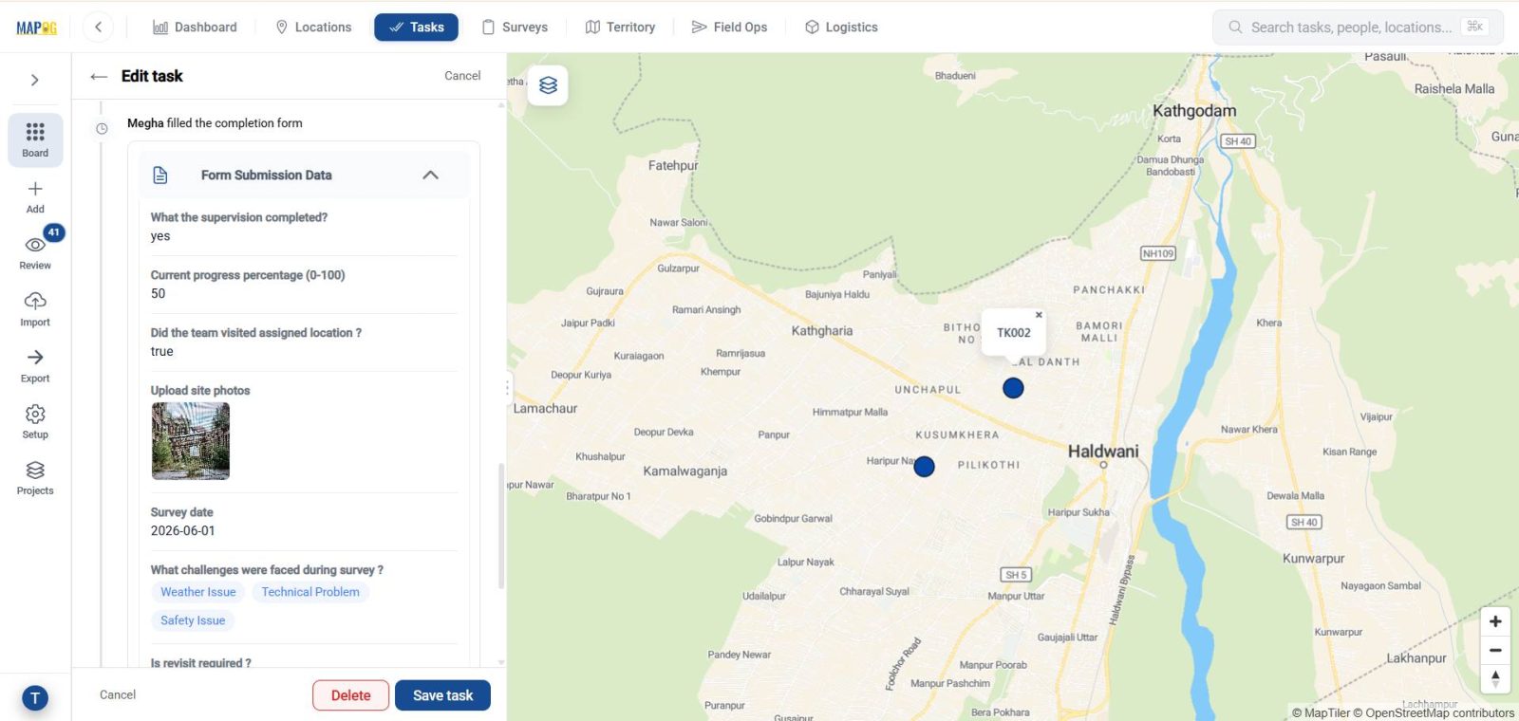Click the user avatar T
This screenshot has width=1519, height=721.
[35, 698]
